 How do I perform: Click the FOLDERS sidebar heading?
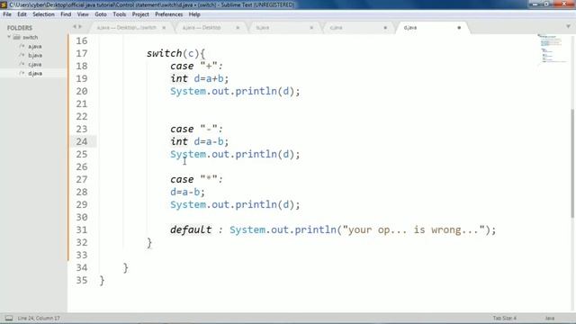[20, 28]
